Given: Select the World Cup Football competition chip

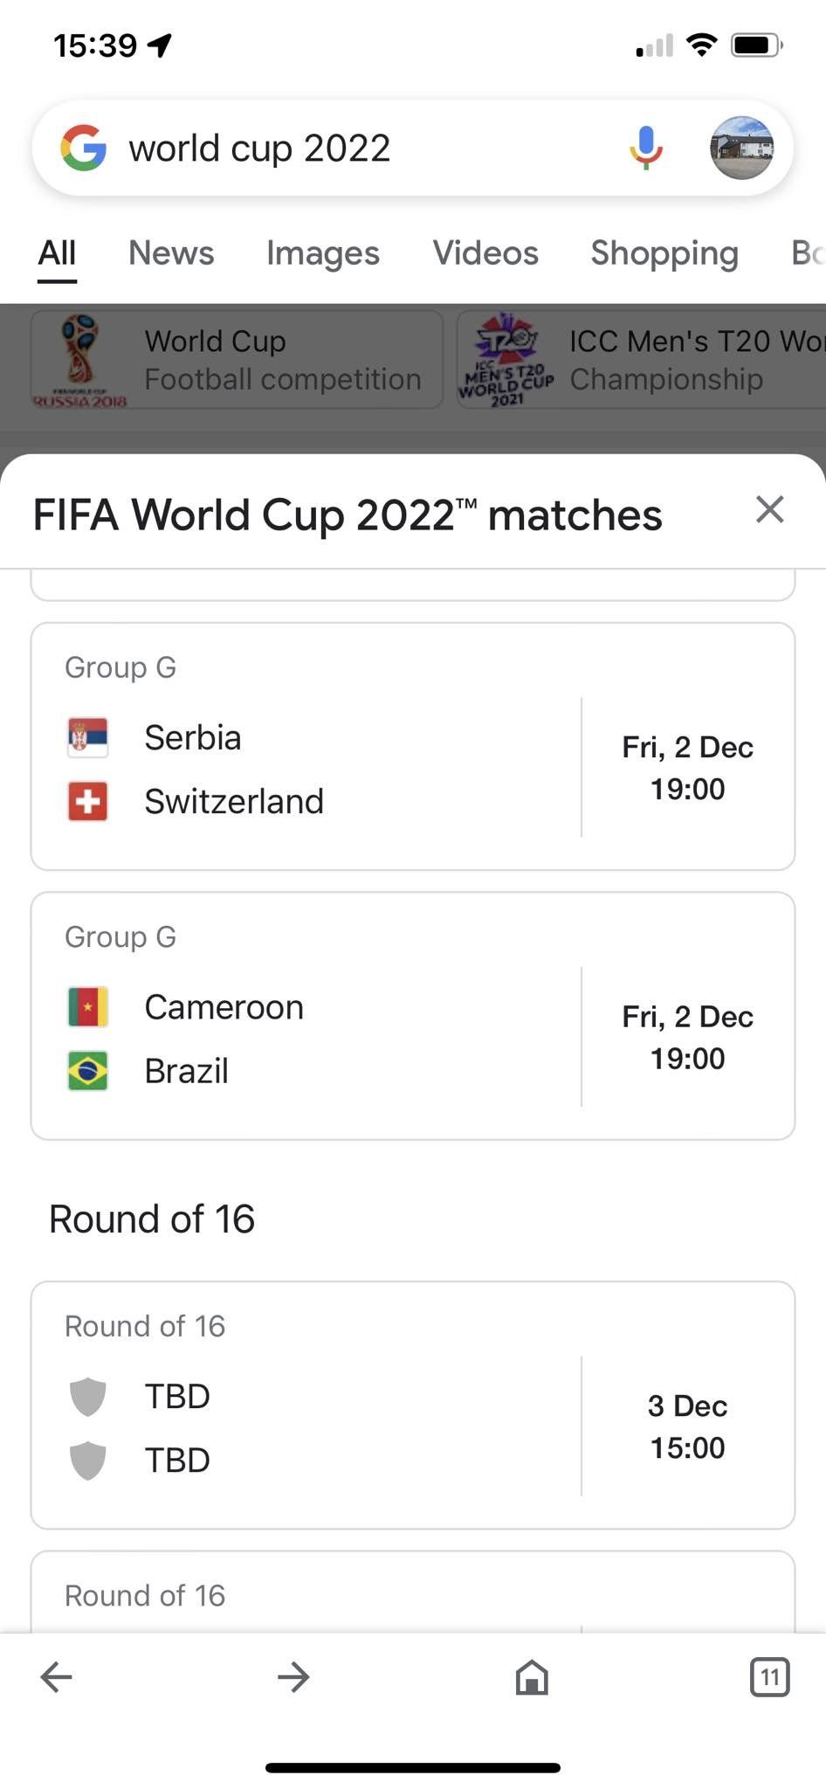Looking at the screenshot, I should [x=237, y=360].
